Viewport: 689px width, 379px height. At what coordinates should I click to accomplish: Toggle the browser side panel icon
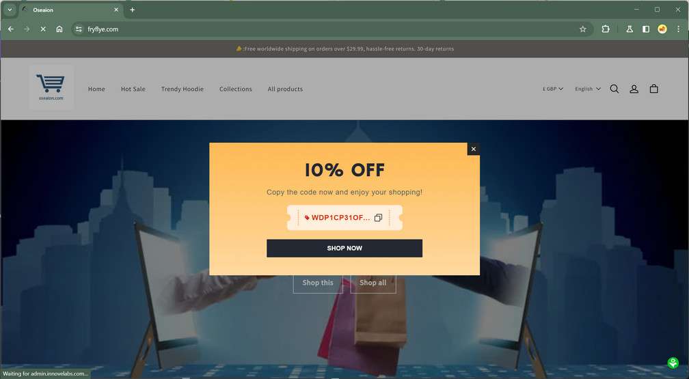point(646,29)
